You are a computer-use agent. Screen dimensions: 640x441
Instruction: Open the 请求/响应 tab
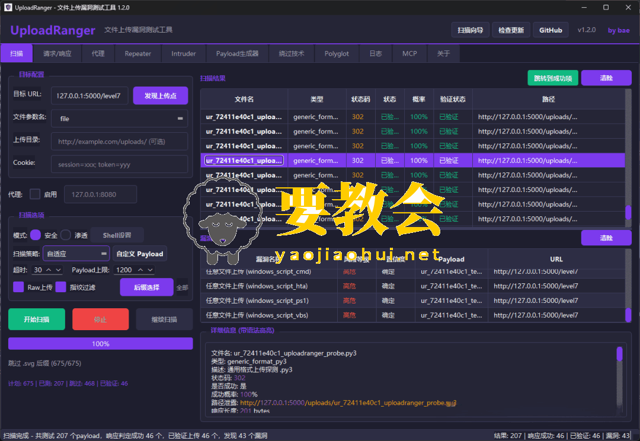pyautogui.click(x=57, y=53)
